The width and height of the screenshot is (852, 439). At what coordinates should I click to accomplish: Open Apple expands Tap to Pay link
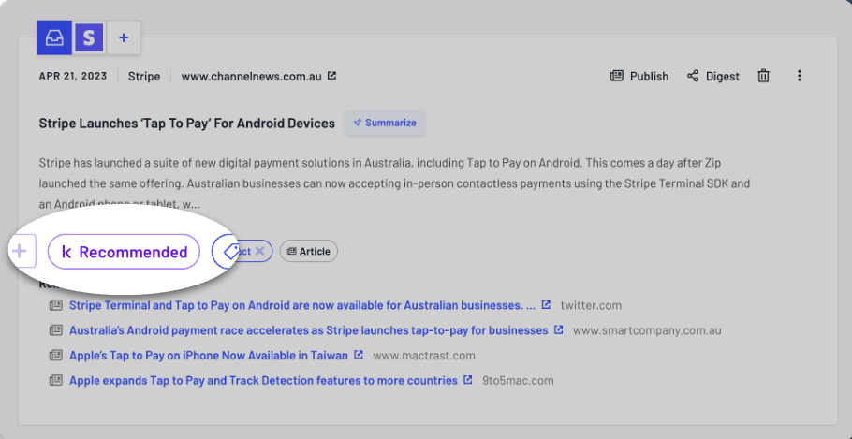tap(263, 381)
